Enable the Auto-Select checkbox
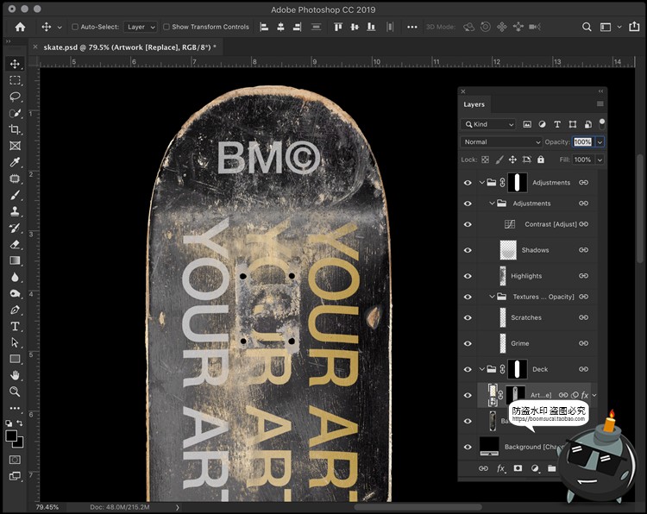647x514 pixels. pyautogui.click(x=75, y=27)
